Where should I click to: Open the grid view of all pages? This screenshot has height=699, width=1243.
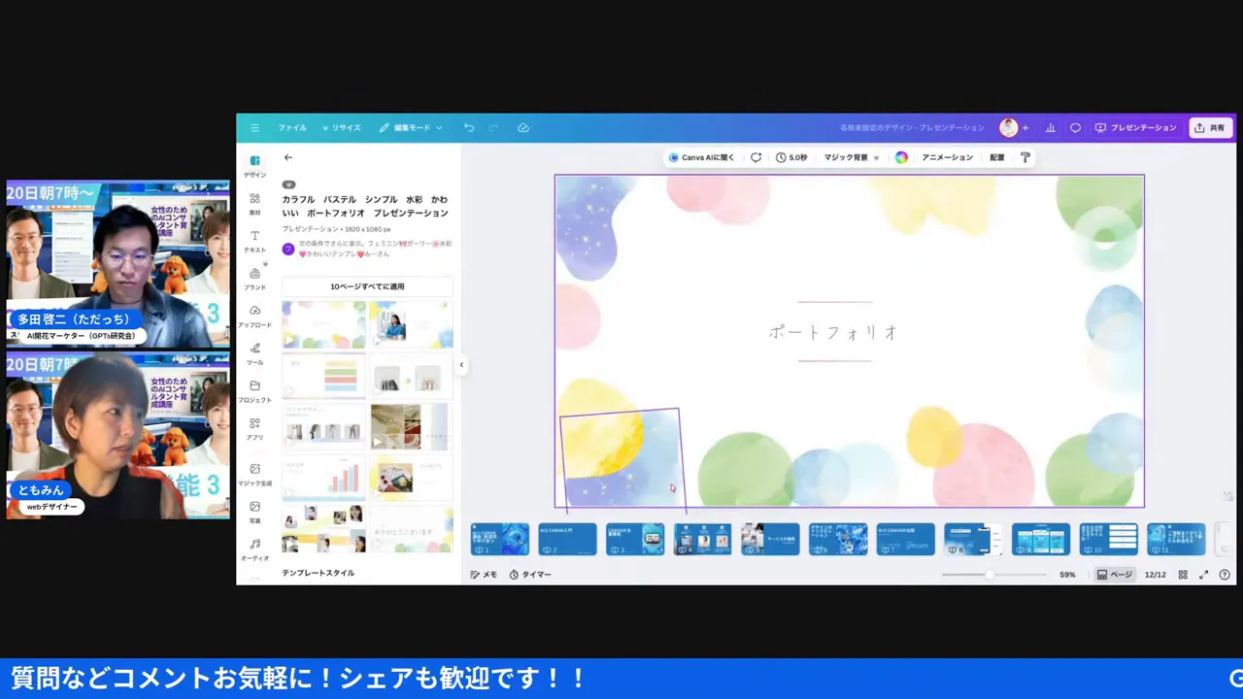1183,574
